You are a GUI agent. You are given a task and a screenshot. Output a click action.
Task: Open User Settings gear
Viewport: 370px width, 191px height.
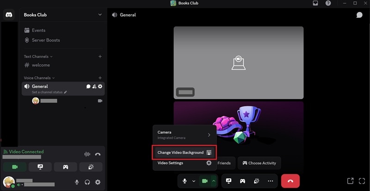[98, 182]
